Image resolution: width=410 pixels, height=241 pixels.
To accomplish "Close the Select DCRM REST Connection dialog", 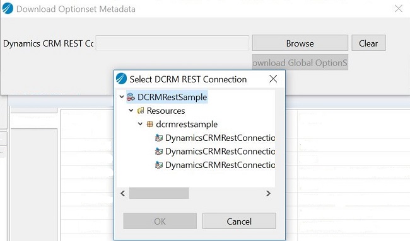I will point(273,79).
